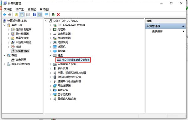Toggle the Show/Hide console tree icon
The width and height of the screenshot is (188, 120).
21,15
